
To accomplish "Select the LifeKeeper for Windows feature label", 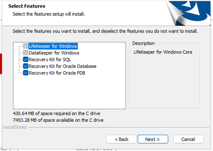I will tap(53, 46).
